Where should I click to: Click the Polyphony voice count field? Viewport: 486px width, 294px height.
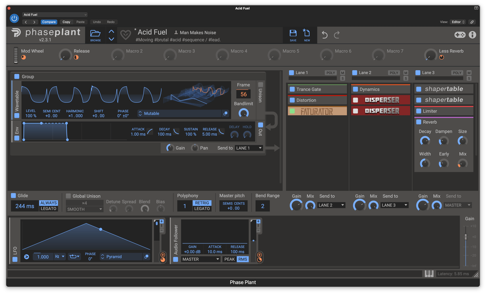[185, 206]
